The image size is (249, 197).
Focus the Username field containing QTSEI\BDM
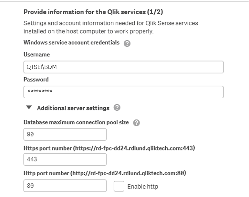[123, 67]
